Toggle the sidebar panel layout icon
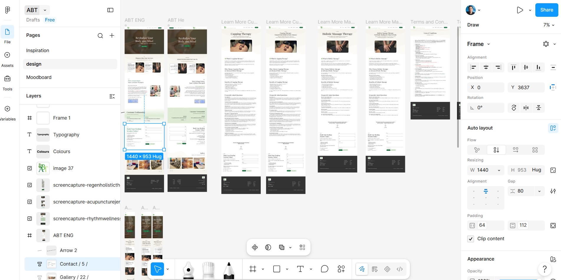561x280 pixels. point(110,10)
